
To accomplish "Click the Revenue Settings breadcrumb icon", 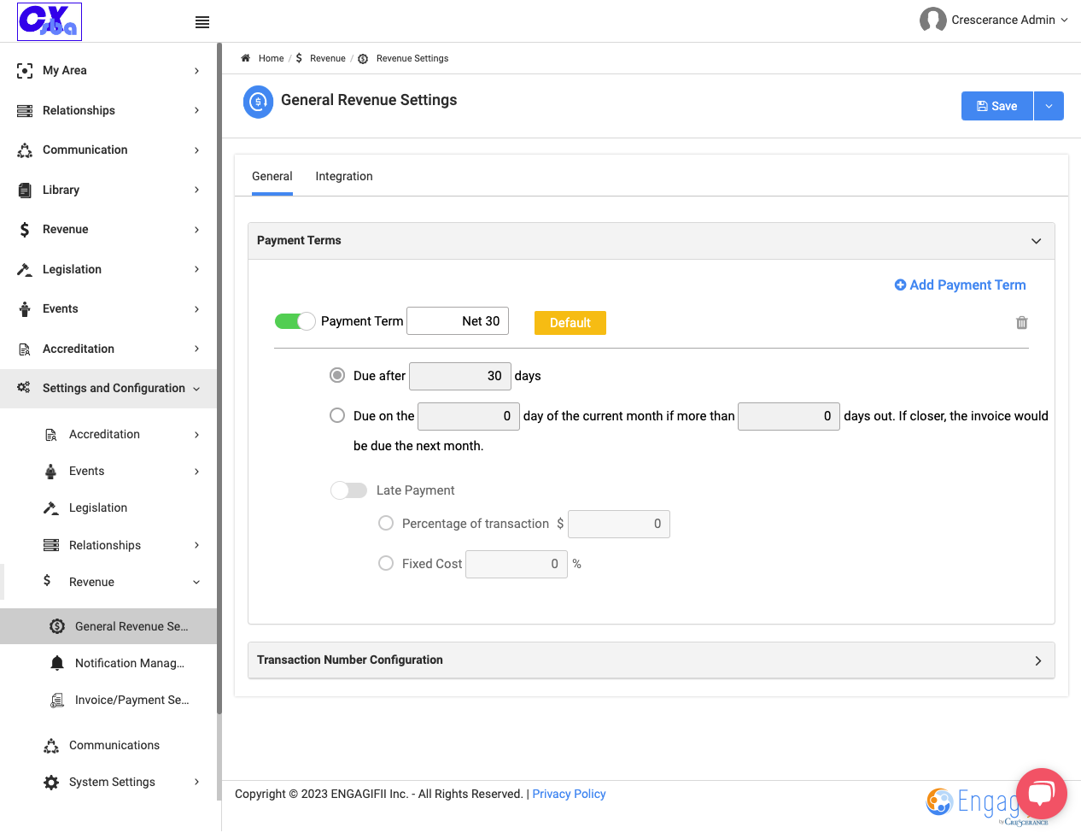I will [x=363, y=59].
